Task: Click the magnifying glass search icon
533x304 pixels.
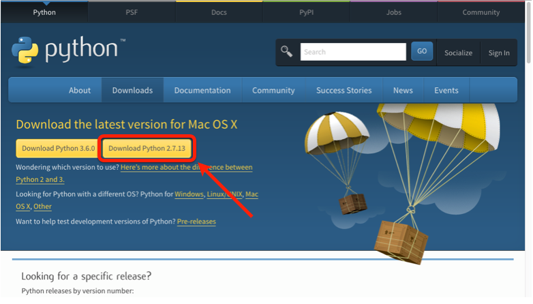Action: coord(287,52)
